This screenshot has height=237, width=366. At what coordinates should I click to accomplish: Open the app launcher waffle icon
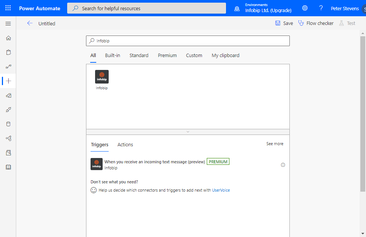[8, 8]
